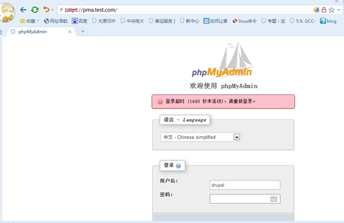344x223 pixels.
Task: Show more bookmarks via the double chevron
Action: click(x=337, y=1)
